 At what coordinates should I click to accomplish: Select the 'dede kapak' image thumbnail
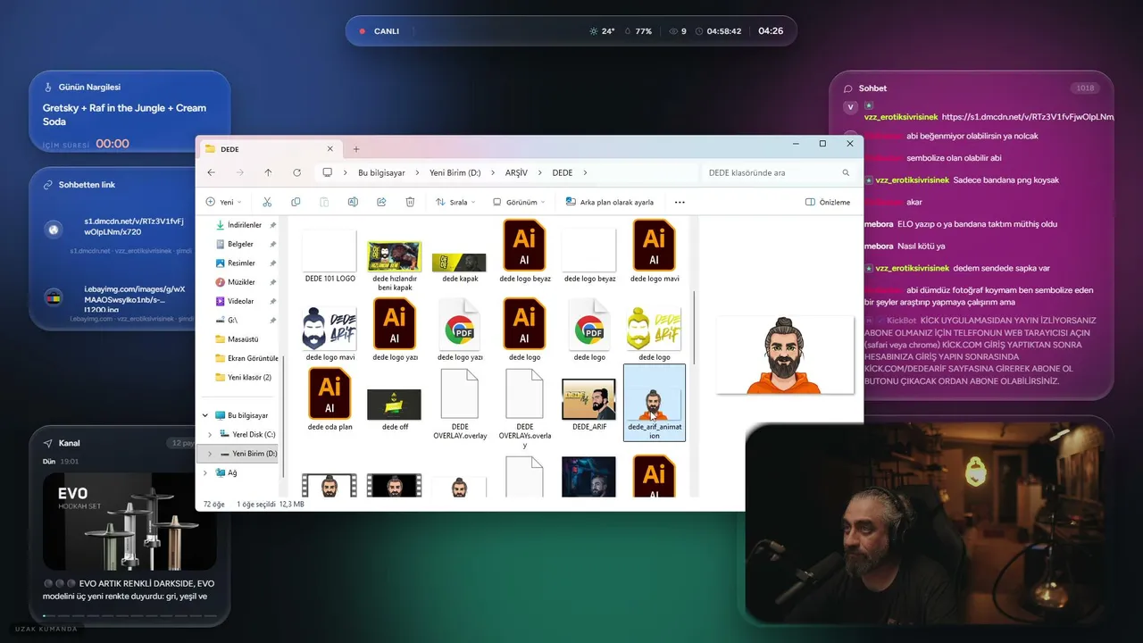coord(460,262)
